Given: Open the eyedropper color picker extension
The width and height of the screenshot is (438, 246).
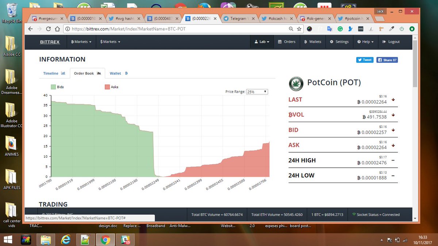Looking at the screenshot, I should (392, 29).
